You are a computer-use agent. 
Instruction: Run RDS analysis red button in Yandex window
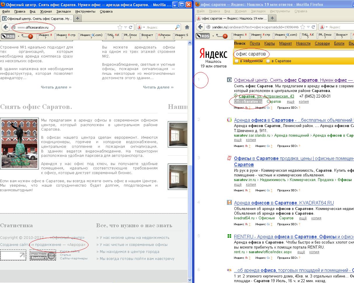click(x=225, y=36)
